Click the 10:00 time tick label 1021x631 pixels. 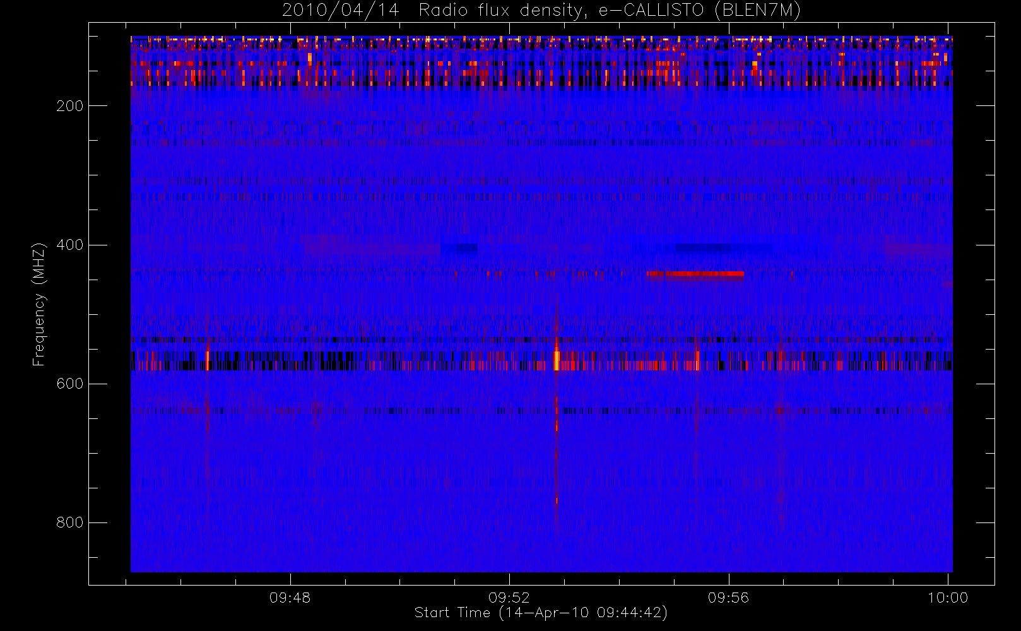coord(948,598)
